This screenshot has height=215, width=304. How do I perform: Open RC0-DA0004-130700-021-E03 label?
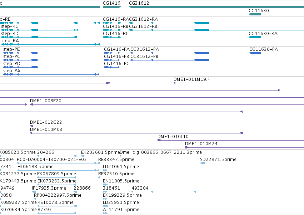point(51,160)
